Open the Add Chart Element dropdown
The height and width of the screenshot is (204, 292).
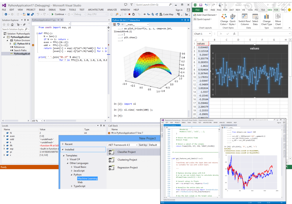[x=206, y=15]
